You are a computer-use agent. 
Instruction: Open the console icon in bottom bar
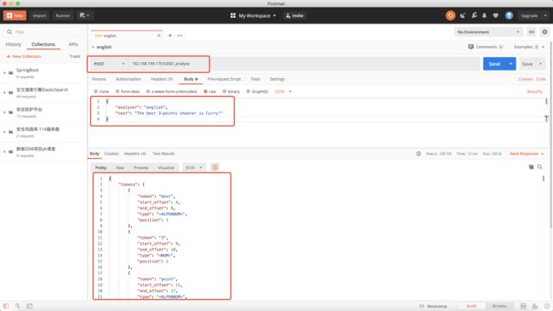(30, 306)
